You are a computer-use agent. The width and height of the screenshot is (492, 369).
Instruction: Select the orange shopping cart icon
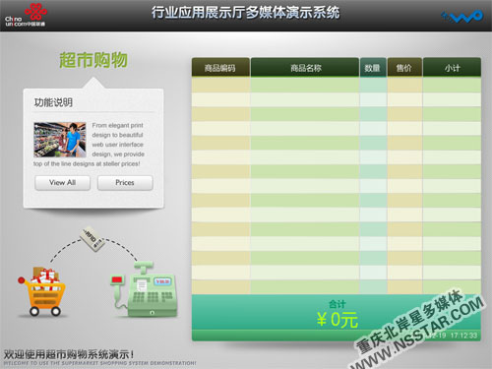42,291
